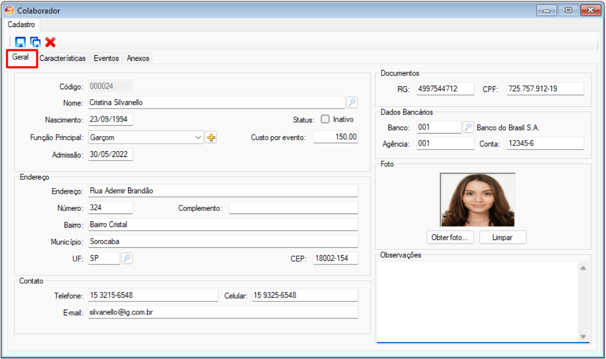
Task: Click the empty Complemento field
Action: coord(293,208)
